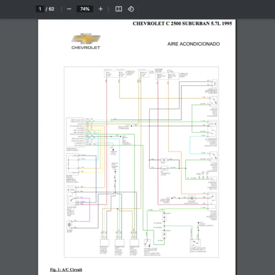275x275 pixels.
Task: Click the gold Chevrolet bowtie logo
Action: pyautogui.click(x=87, y=38)
